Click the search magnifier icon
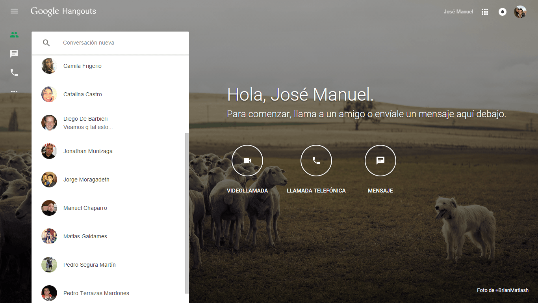This screenshot has width=538, height=303. [x=46, y=43]
